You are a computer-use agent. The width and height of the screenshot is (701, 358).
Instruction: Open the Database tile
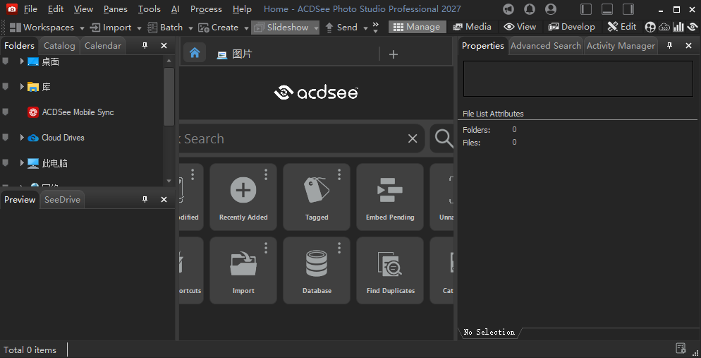(317, 270)
